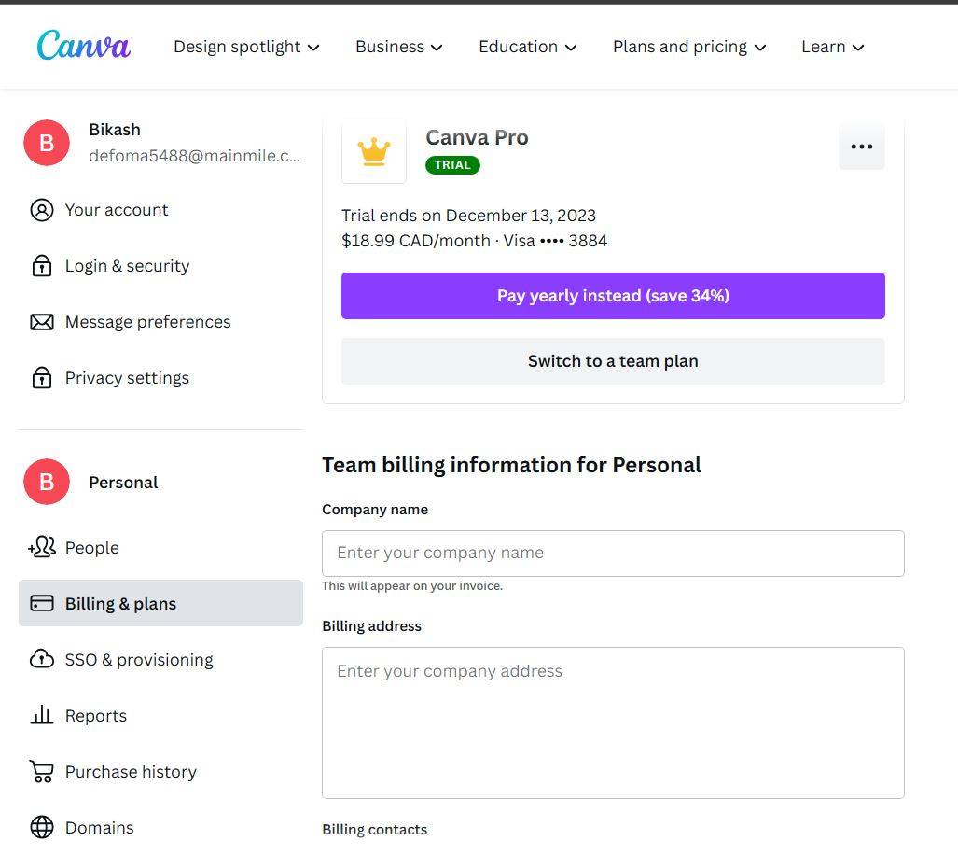
Task: Click the Domains globe icon
Action: [x=42, y=828]
